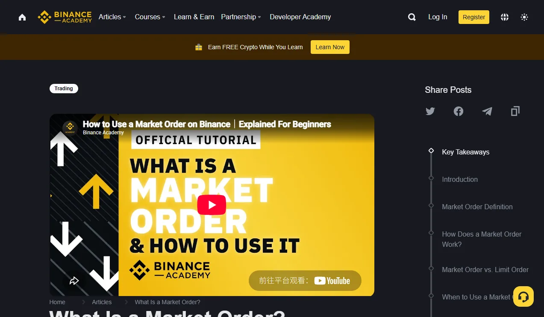The width and height of the screenshot is (544, 317).
Task: Share post on Telegram
Action: [x=487, y=111]
